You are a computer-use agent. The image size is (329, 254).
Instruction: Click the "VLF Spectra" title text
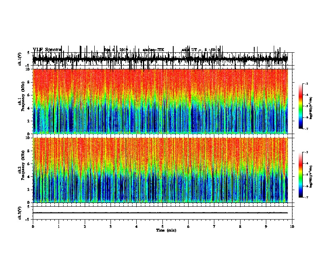pyautogui.click(x=47, y=50)
